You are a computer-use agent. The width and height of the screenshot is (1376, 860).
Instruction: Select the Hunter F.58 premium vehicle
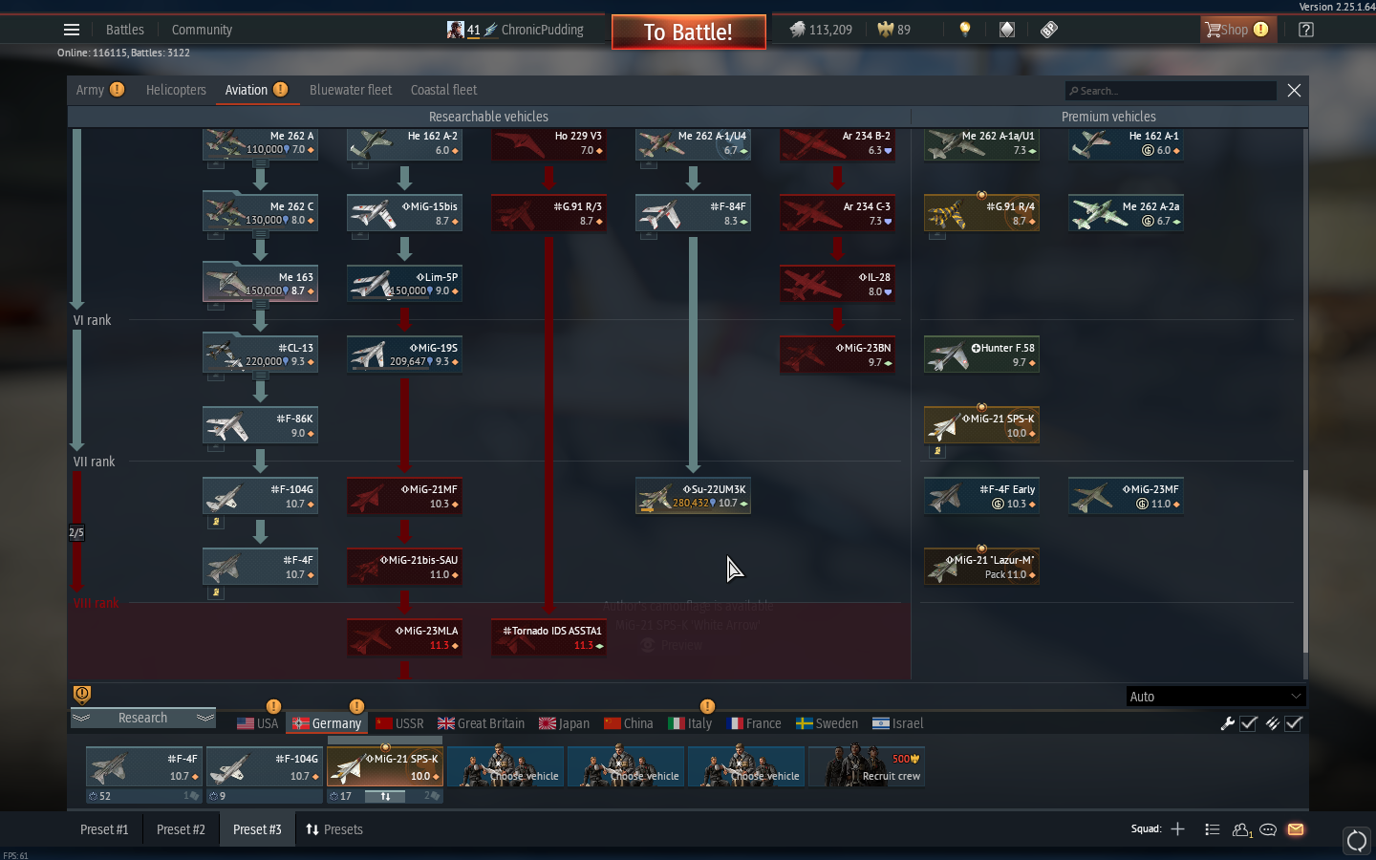[x=981, y=355]
